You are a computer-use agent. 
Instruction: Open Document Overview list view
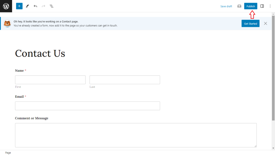click(x=52, y=6)
